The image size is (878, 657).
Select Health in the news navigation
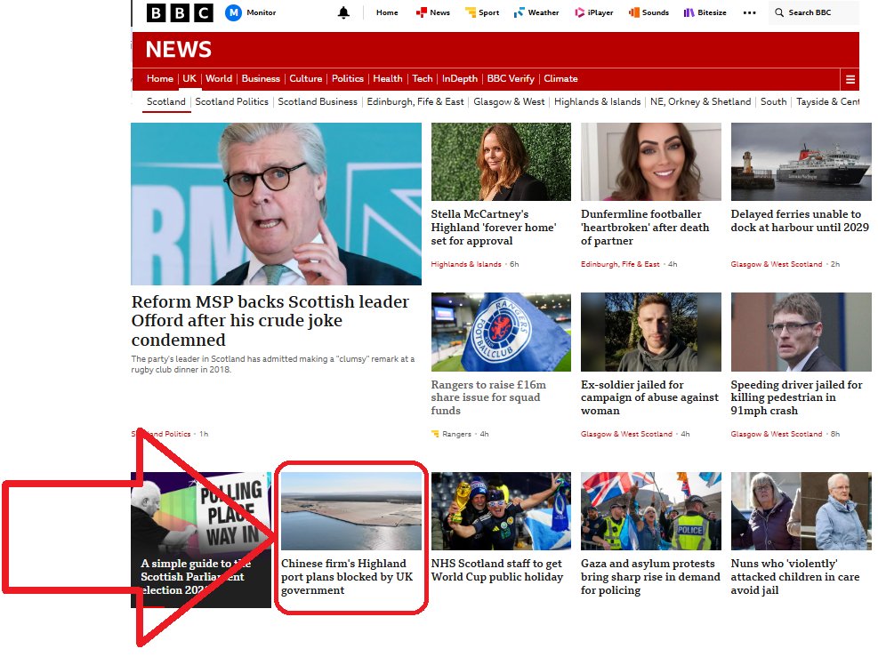(388, 79)
